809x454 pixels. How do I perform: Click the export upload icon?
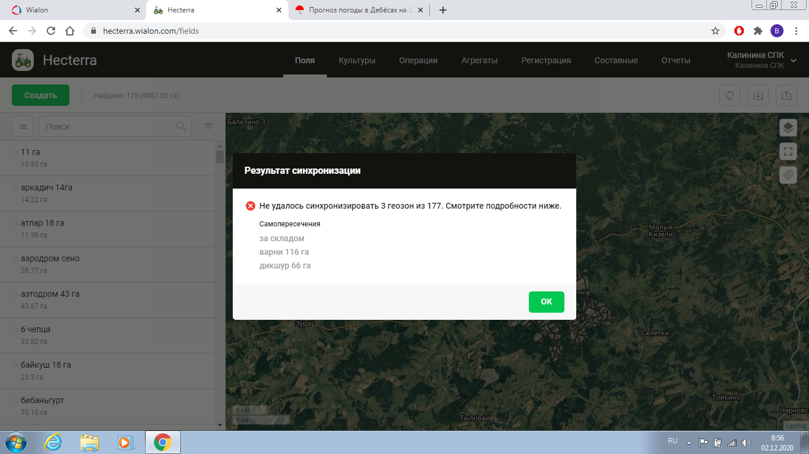786,95
